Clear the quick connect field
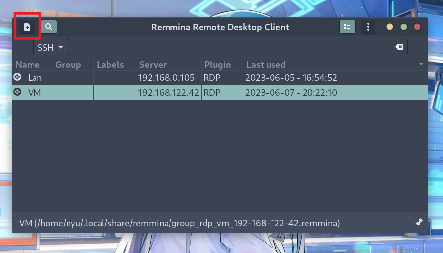The image size is (443, 253). tap(399, 47)
